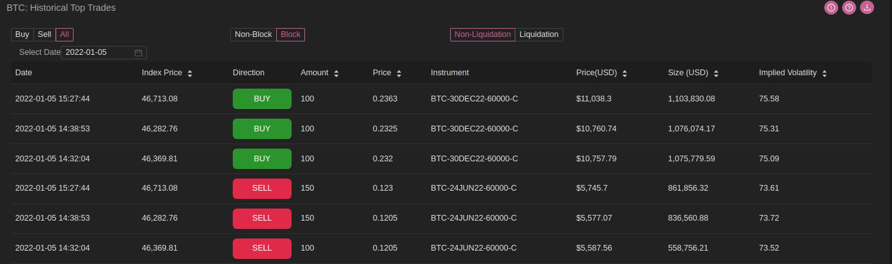Click BUY button in 15:27:44 row
The height and width of the screenshot is (264, 892).
(262, 99)
